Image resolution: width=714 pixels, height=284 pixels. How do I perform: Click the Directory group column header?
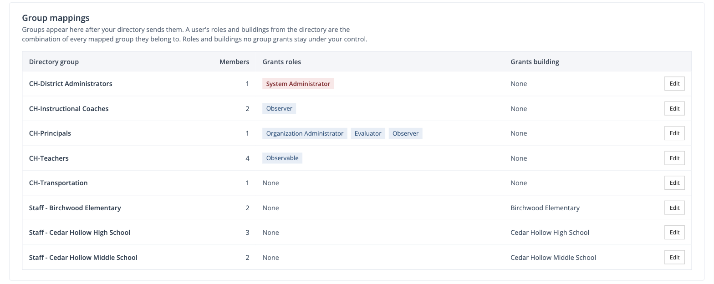(54, 62)
